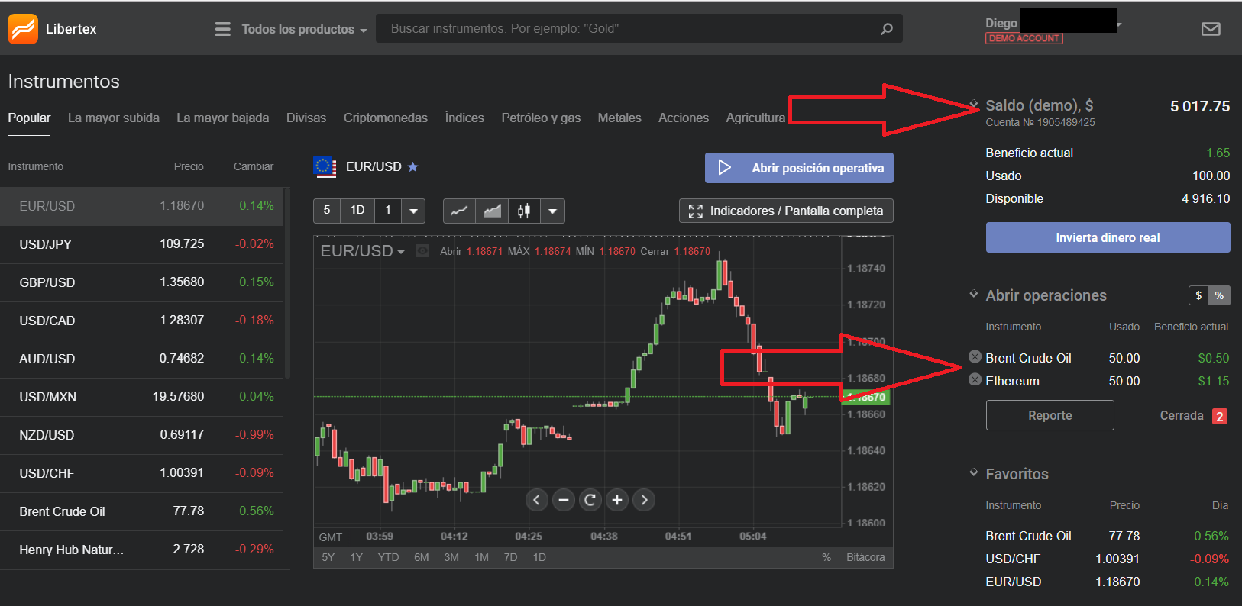The height and width of the screenshot is (606, 1242).
Task: Open the timeframe dropdown arrow
Action: pos(413,211)
